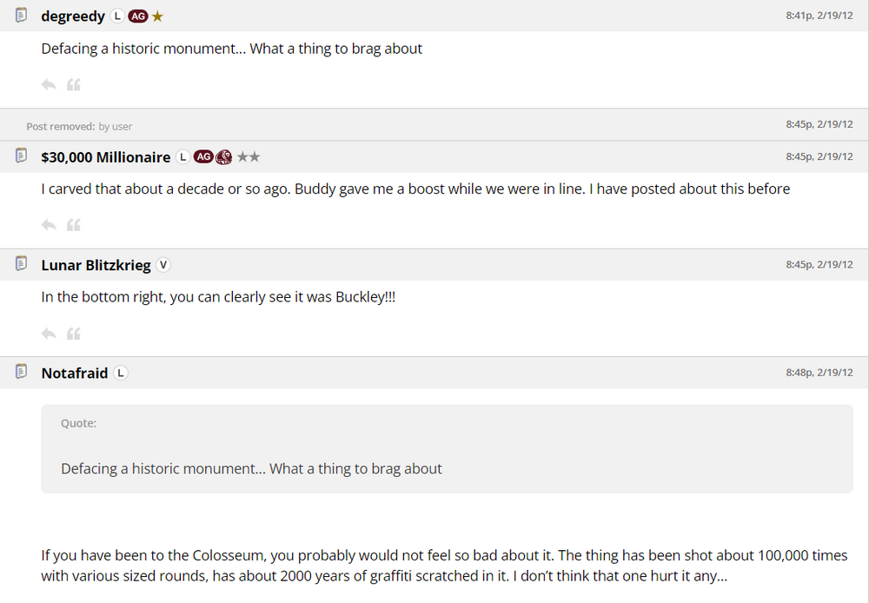Click the post document icon beside Notafraid

coord(22,372)
